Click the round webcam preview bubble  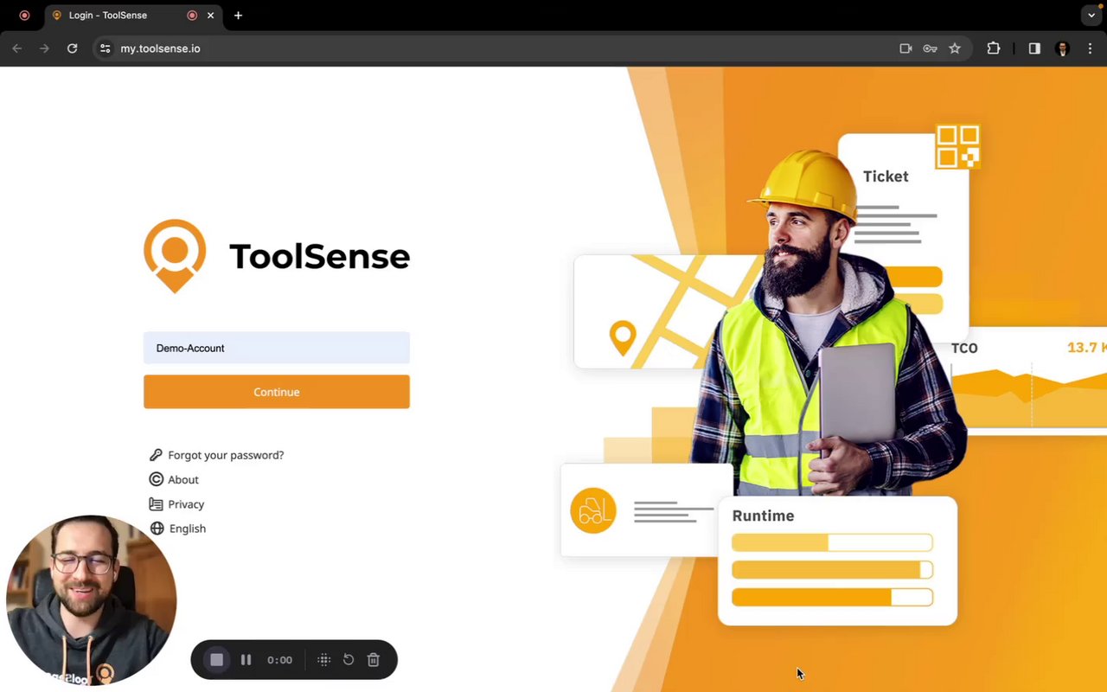pyautogui.click(x=92, y=600)
